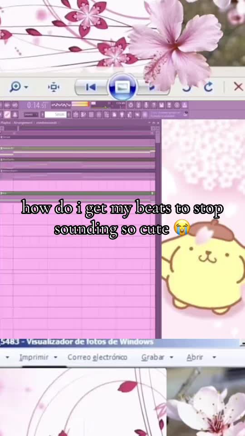Click the FL Studio time display 0:14

[x=37, y=105]
